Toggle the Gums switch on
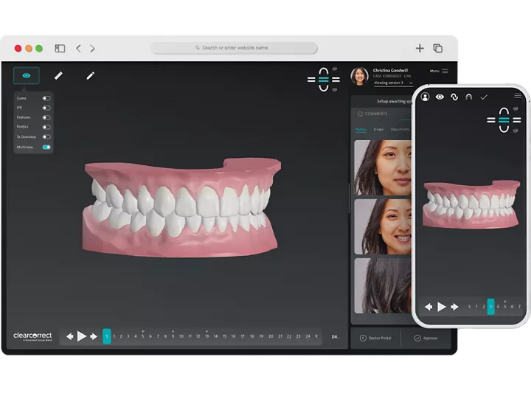The width and height of the screenshot is (531, 399). click(46, 98)
